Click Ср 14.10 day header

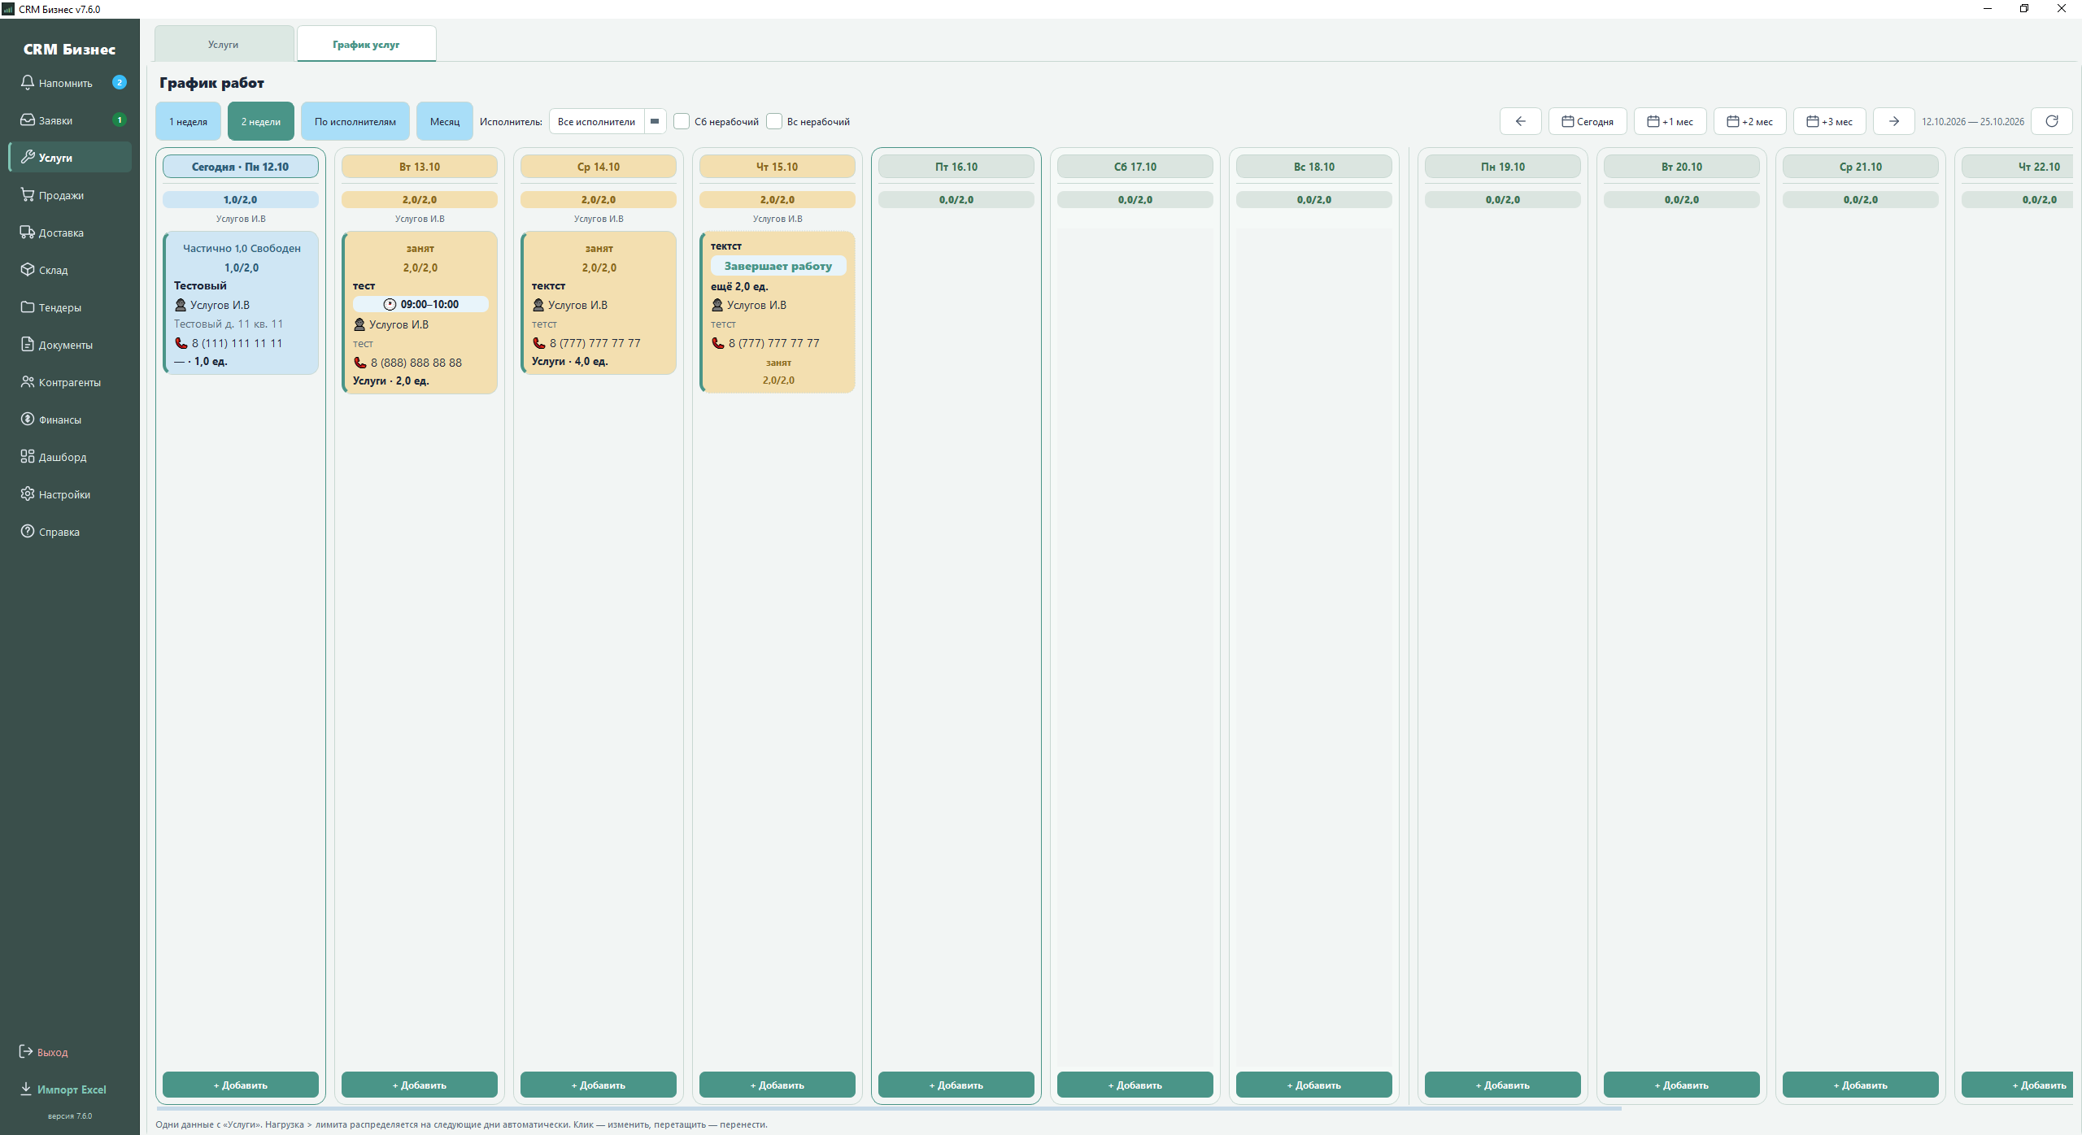pos(598,167)
